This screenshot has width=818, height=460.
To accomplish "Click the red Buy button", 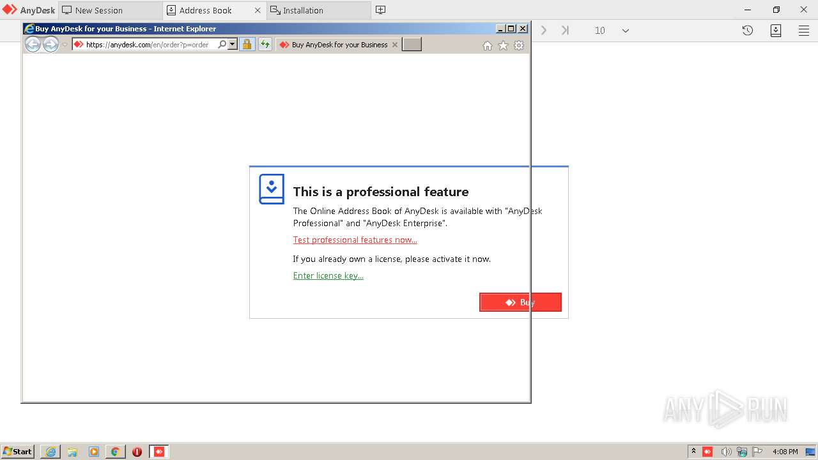I will click(520, 302).
